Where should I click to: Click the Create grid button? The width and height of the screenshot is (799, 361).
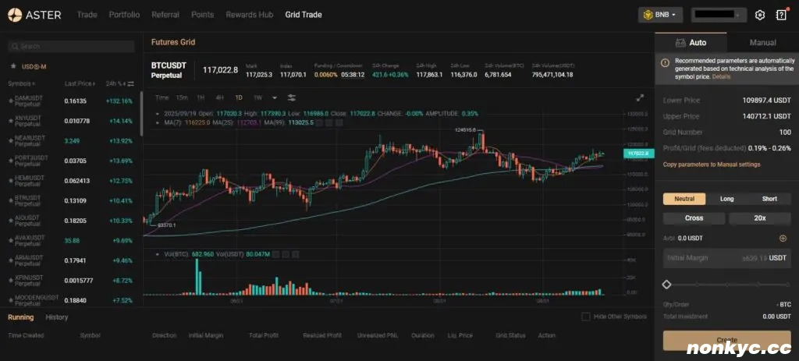tap(726, 340)
